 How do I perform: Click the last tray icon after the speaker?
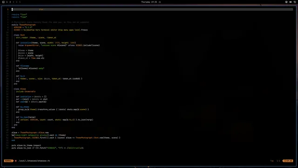[x=295, y=2]
